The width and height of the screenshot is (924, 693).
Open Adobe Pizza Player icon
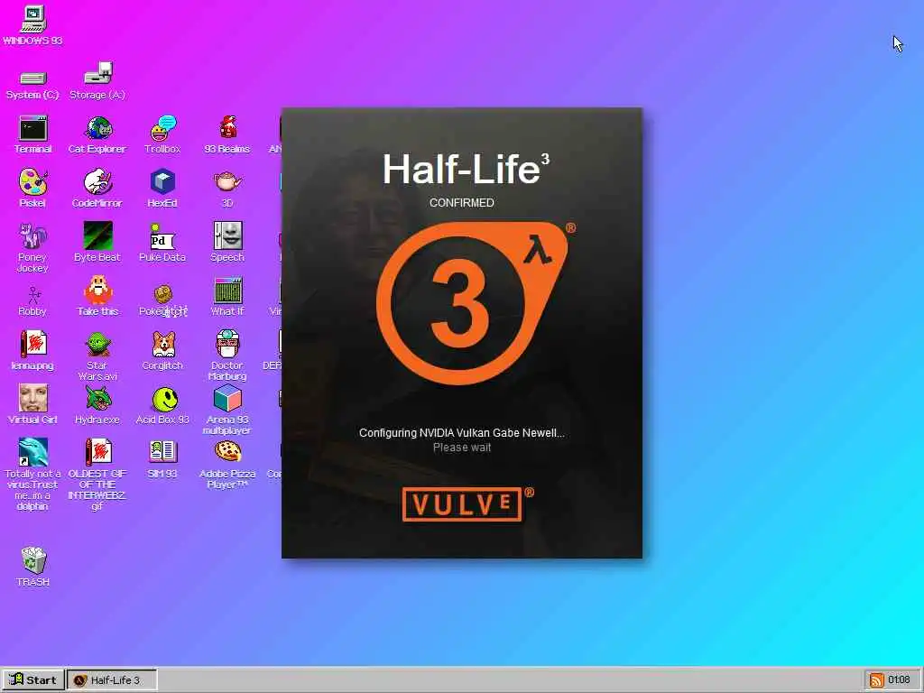[x=227, y=465]
